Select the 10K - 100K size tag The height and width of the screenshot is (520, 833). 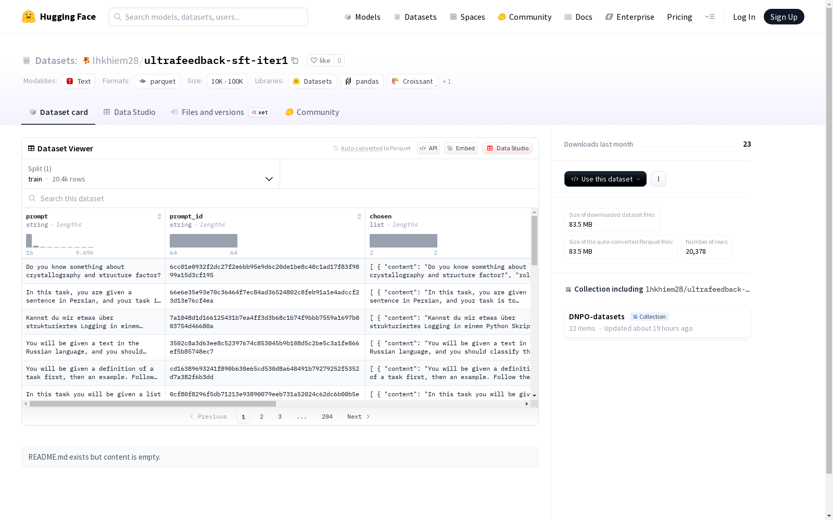227,81
